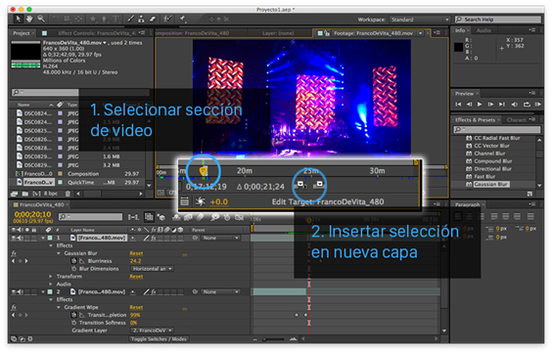Toggle Live Update icon in timeline
The image size is (552, 353).
[149, 217]
